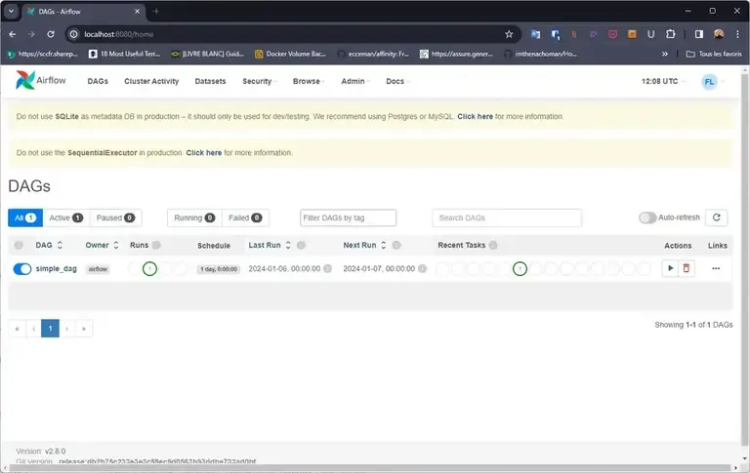Open the Datasets page
This screenshot has width=750, height=473.
(210, 81)
